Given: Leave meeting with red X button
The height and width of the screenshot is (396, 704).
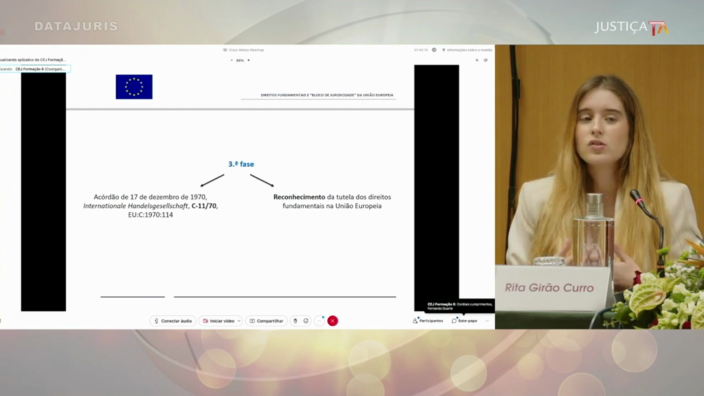Looking at the screenshot, I should (332, 321).
